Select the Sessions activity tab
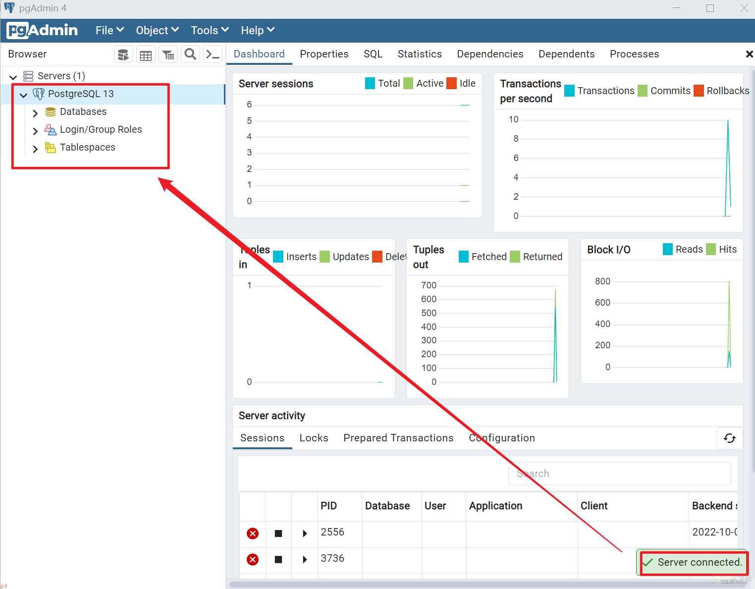This screenshot has width=755, height=589. pyautogui.click(x=262, y=438)
